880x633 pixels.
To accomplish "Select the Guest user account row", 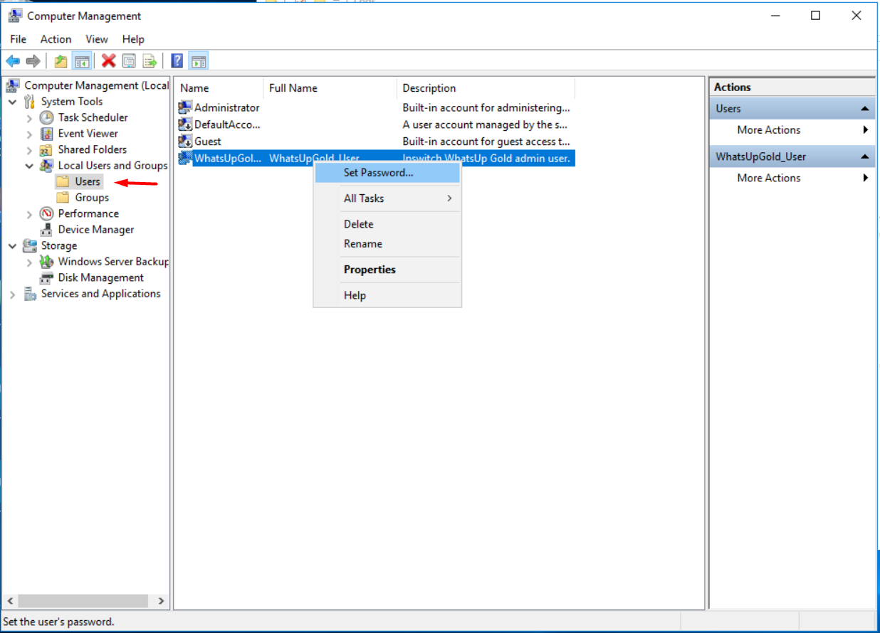I will (x=375, y=142).
